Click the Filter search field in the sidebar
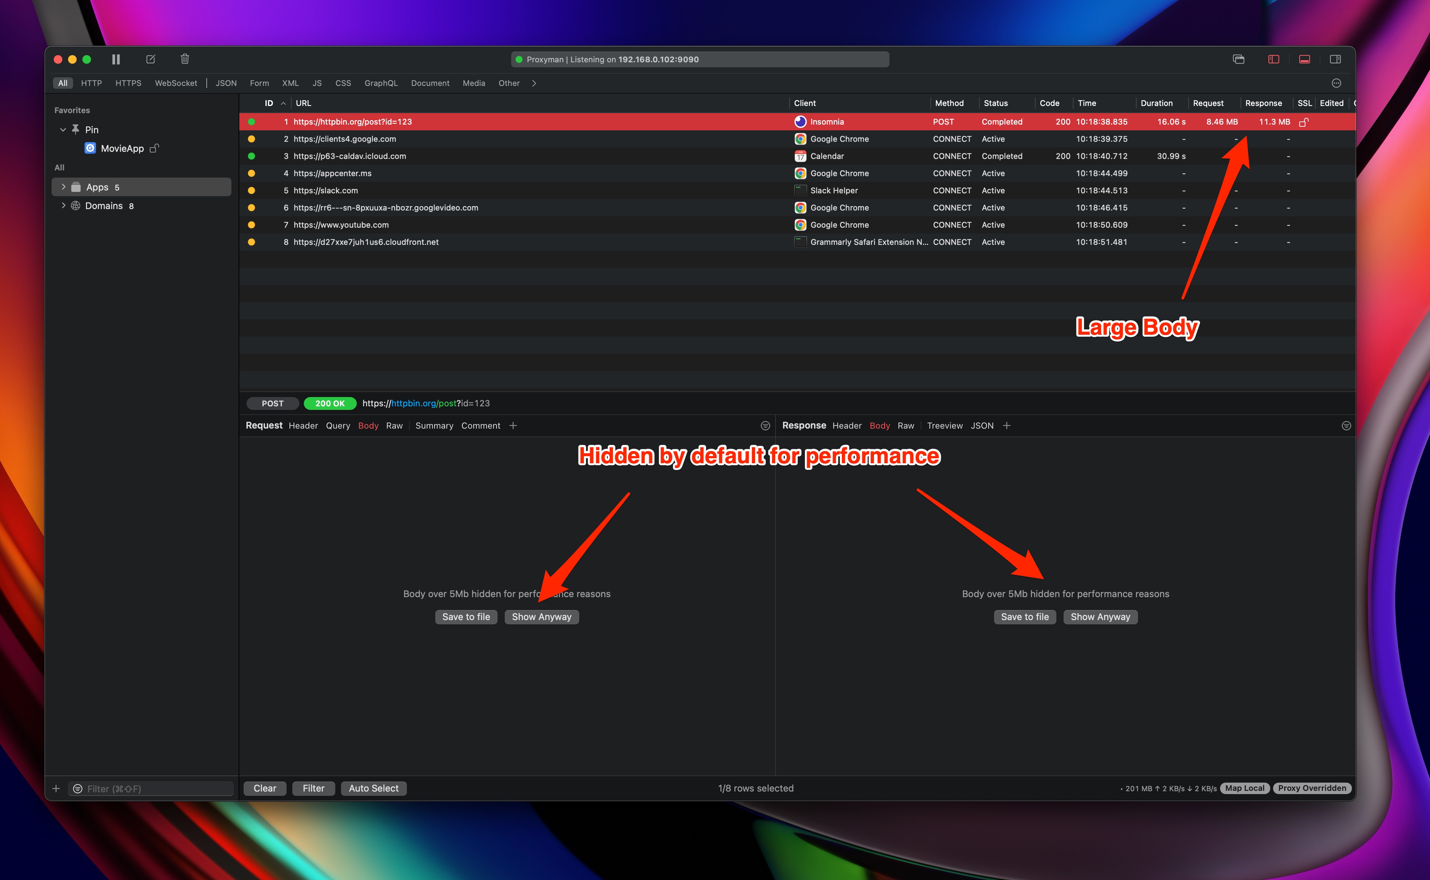Viewport: 1430px width, 880px height. [x=152, y=788]
